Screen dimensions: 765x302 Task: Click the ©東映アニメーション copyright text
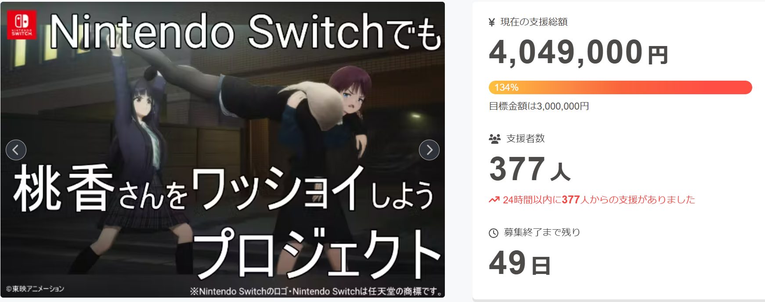coord(35,289)
